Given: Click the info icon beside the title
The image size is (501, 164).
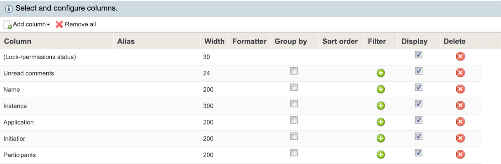Looking at the screenshot, I should click(x=9, y=8).
